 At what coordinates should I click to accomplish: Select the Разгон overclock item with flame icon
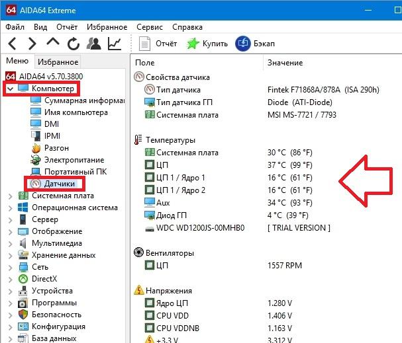[50, 148]
